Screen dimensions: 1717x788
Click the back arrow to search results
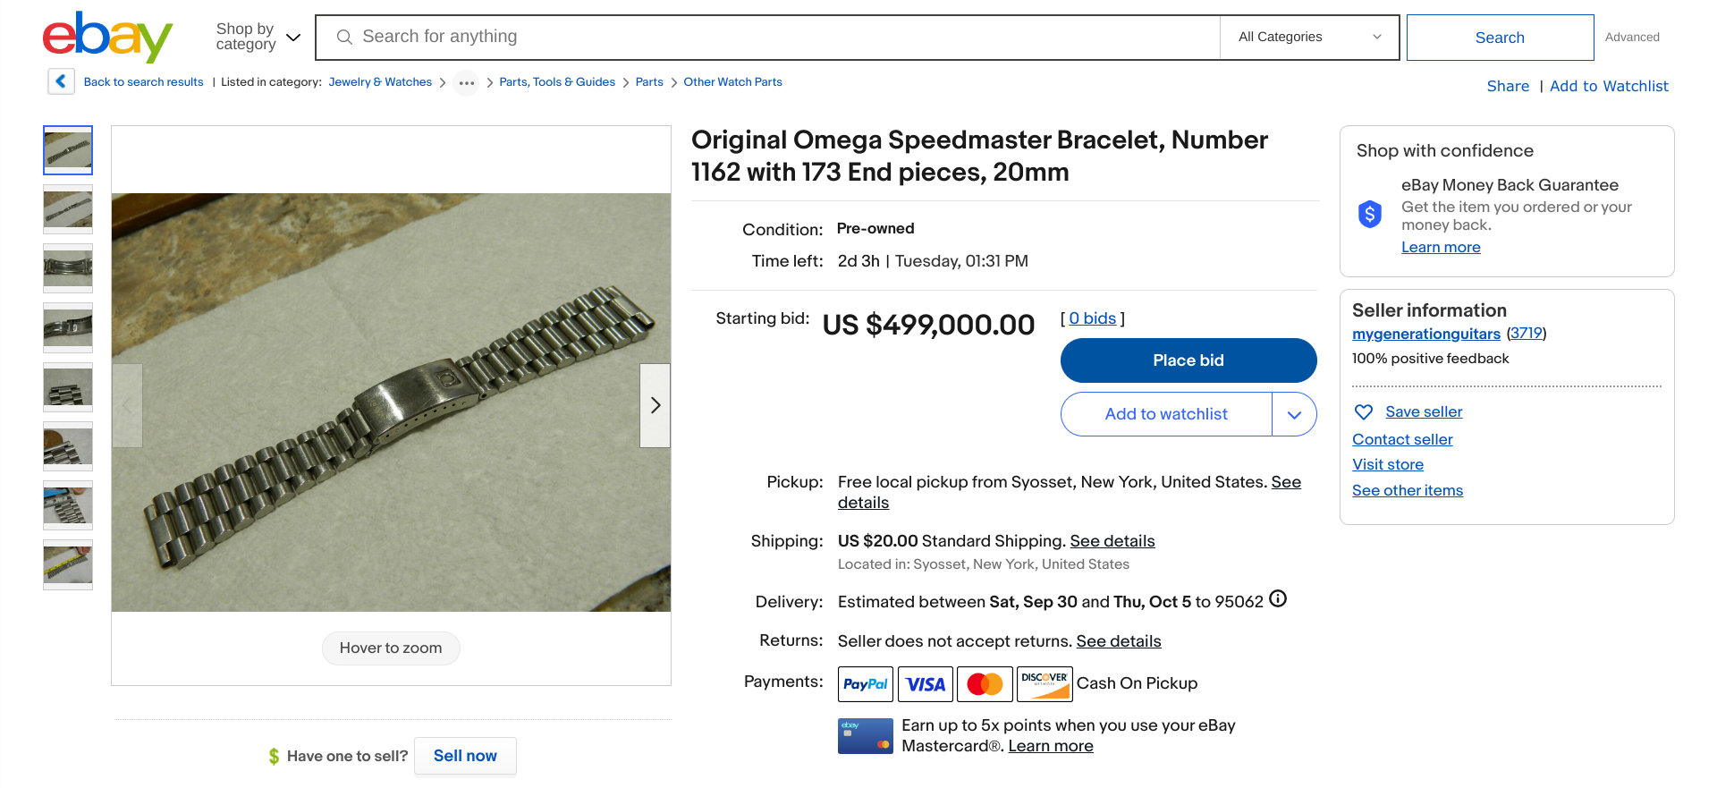[x=61, y=81]
